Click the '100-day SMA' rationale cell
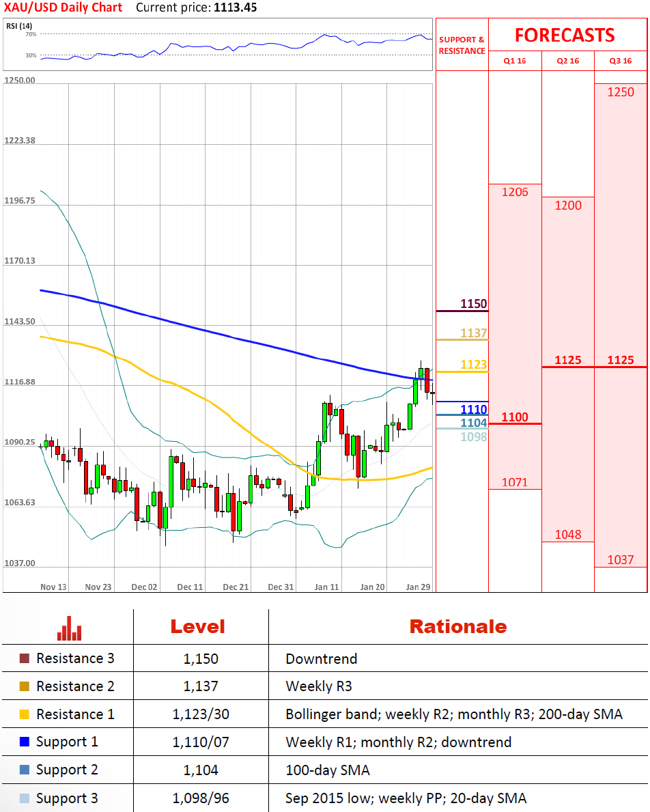 [327, 770]
